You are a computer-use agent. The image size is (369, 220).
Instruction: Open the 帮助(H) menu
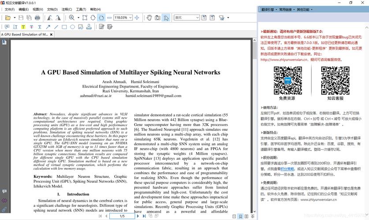point(95,9)
